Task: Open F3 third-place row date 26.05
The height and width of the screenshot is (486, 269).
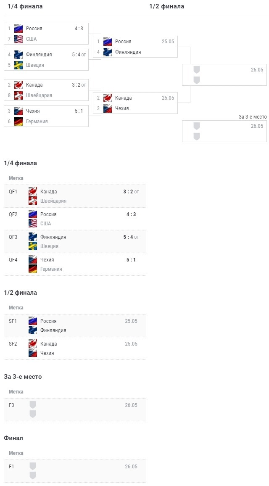Action: tap(131, 405)
